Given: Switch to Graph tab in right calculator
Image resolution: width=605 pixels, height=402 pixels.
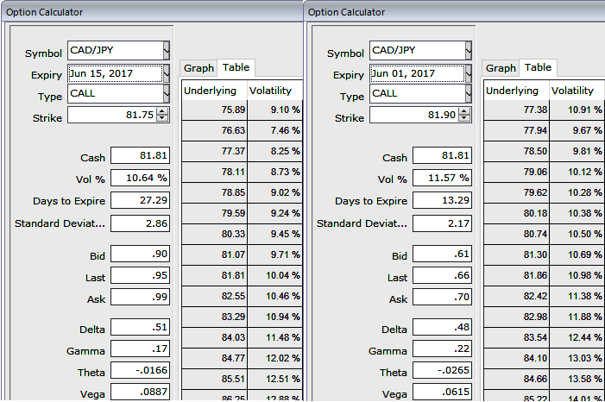Looking at the screenshot, I should click(501, 68).
